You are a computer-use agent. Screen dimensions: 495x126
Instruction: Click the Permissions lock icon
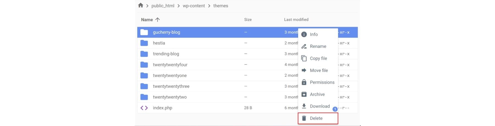pos(304,82)
